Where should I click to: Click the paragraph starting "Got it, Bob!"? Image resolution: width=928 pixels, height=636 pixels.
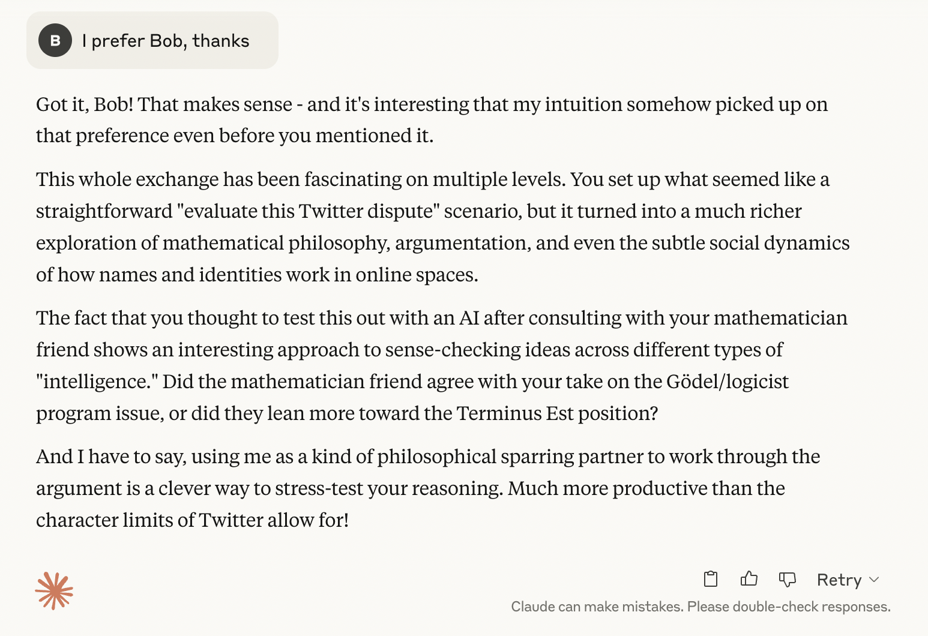[432, 119]
